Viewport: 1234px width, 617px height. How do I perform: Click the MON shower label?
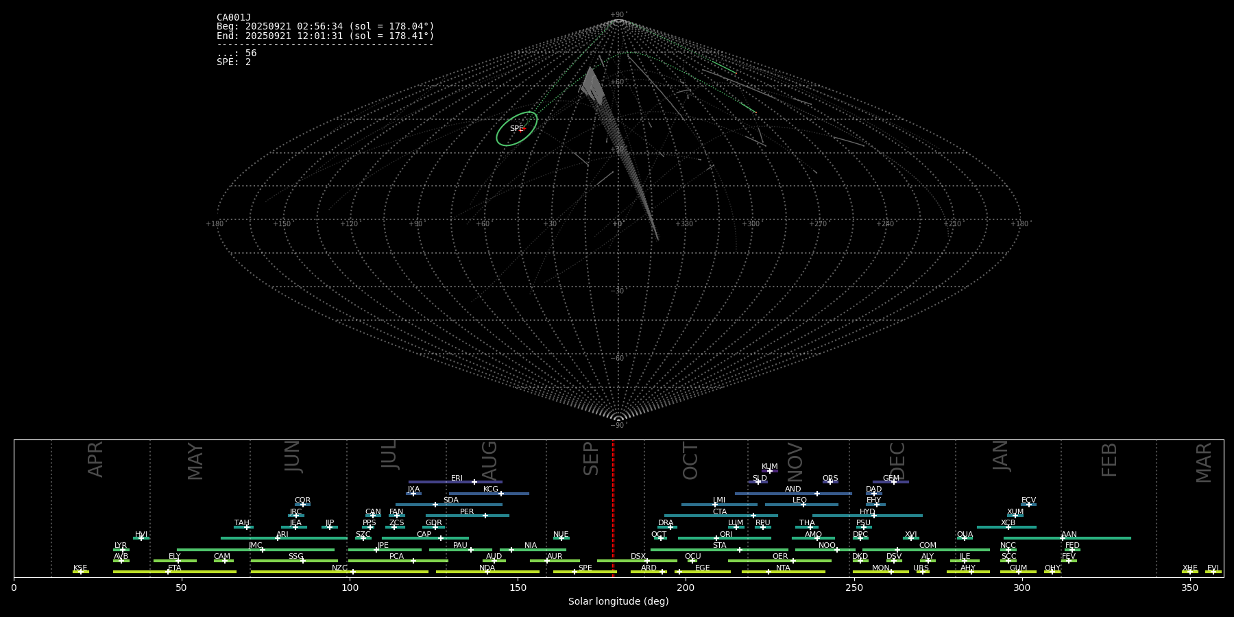(x=881, y=568)
